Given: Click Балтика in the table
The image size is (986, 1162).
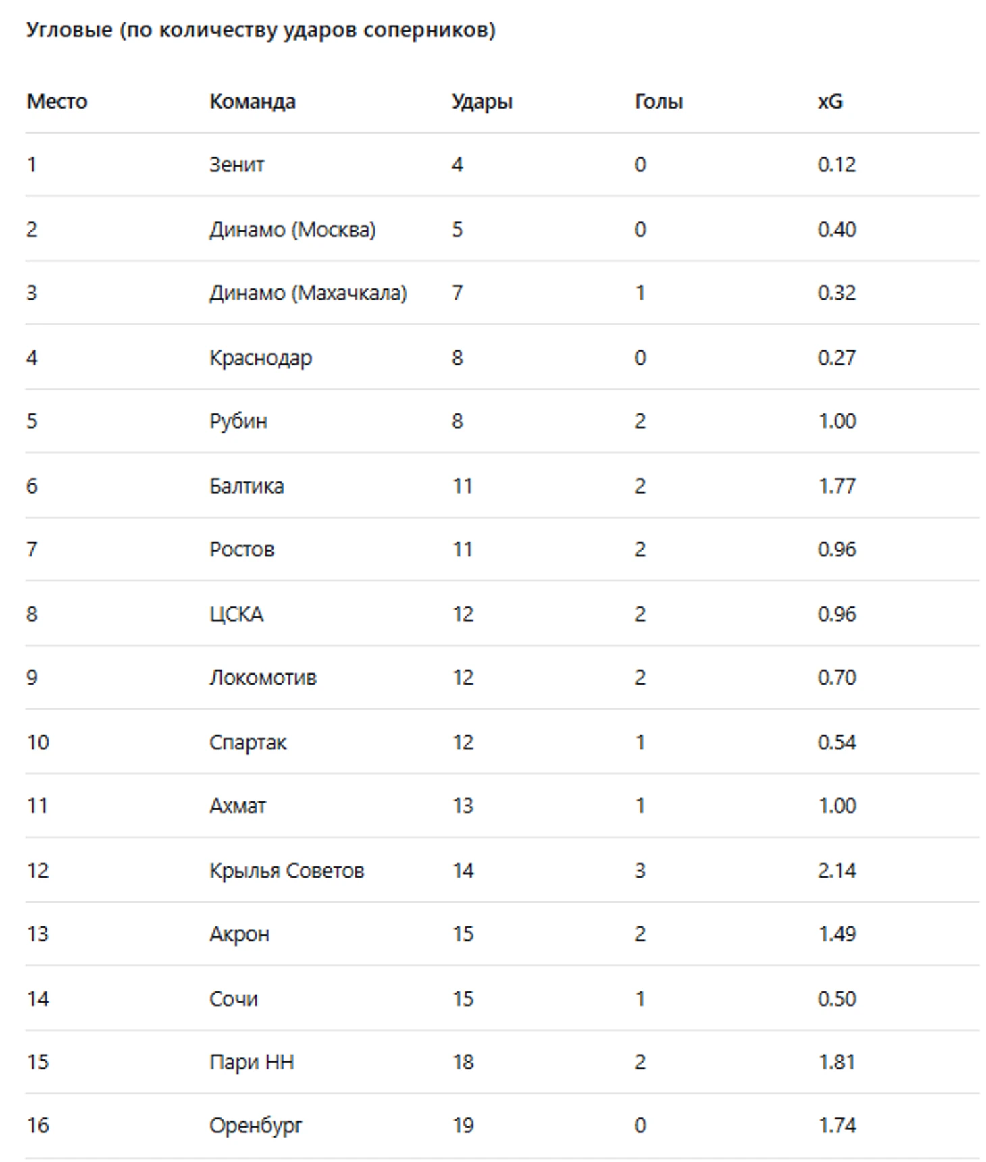Looking at the screenshot, I should click(x=246, y=485).
